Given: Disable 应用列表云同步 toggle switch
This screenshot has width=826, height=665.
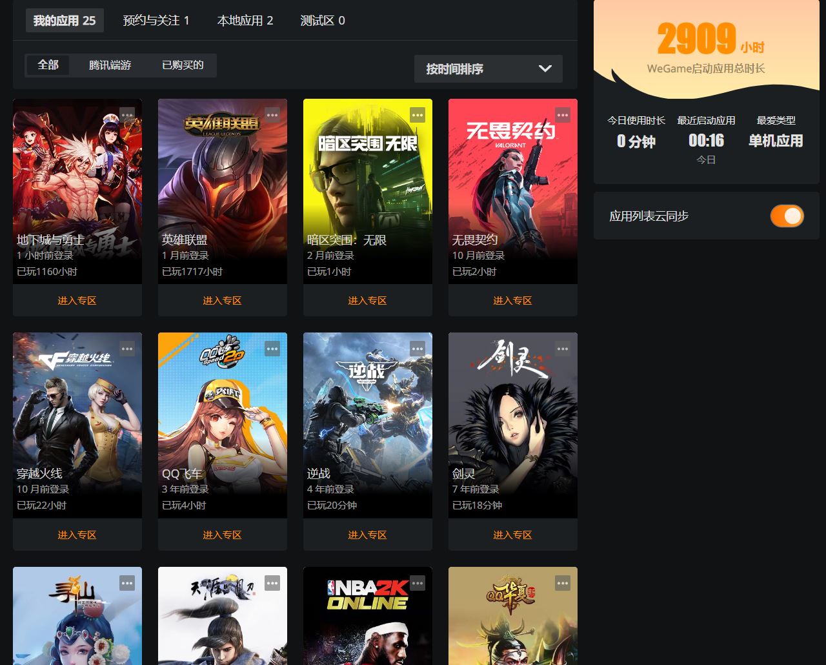Looking at the screenshot, I should [x=787, y=216].
